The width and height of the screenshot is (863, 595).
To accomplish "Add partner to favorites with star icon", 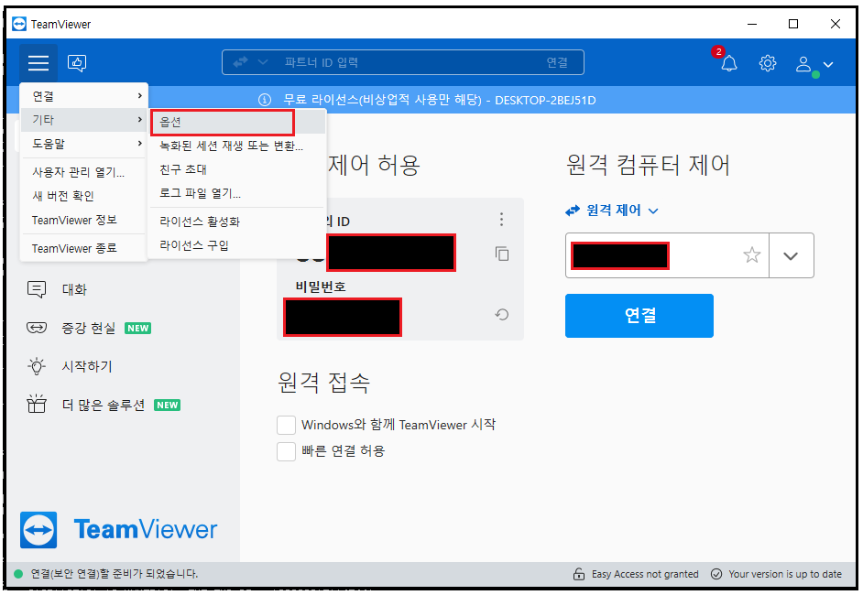I will pos(751,255).
